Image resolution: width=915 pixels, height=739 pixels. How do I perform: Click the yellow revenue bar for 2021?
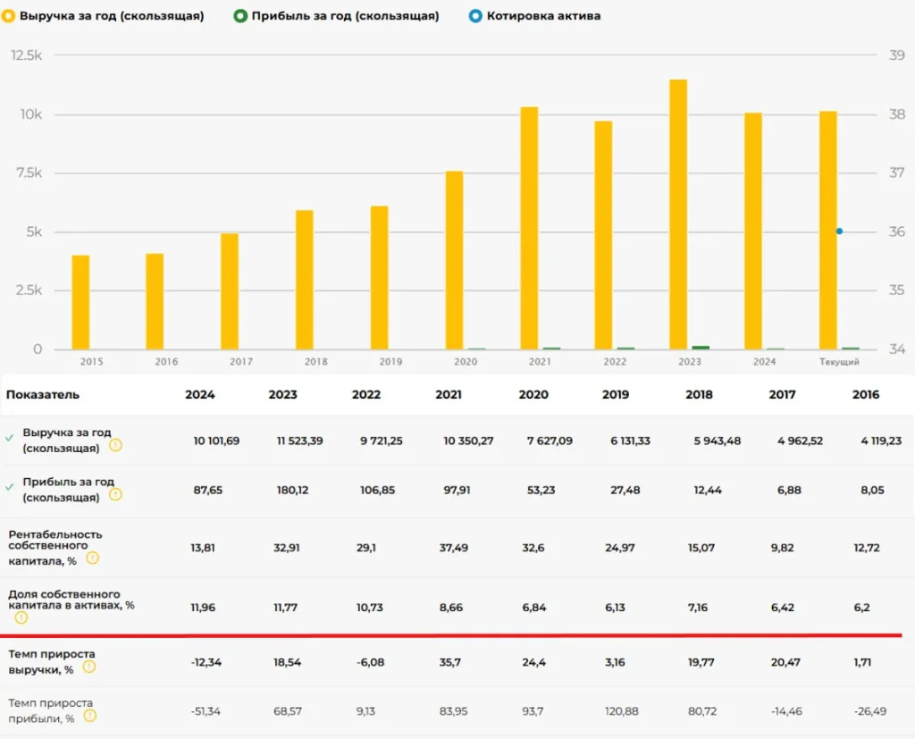[x=529, y=228]
